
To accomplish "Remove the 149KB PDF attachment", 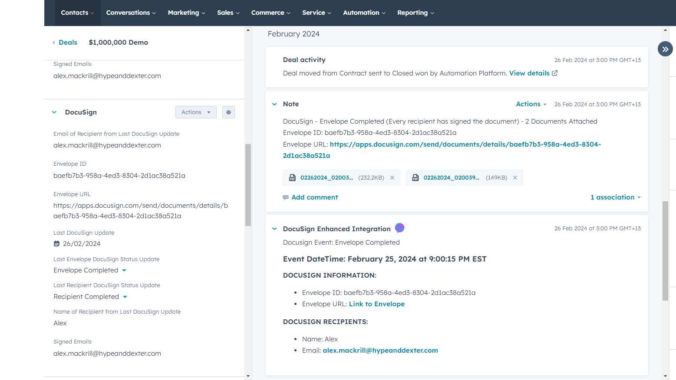I will 515,178.
